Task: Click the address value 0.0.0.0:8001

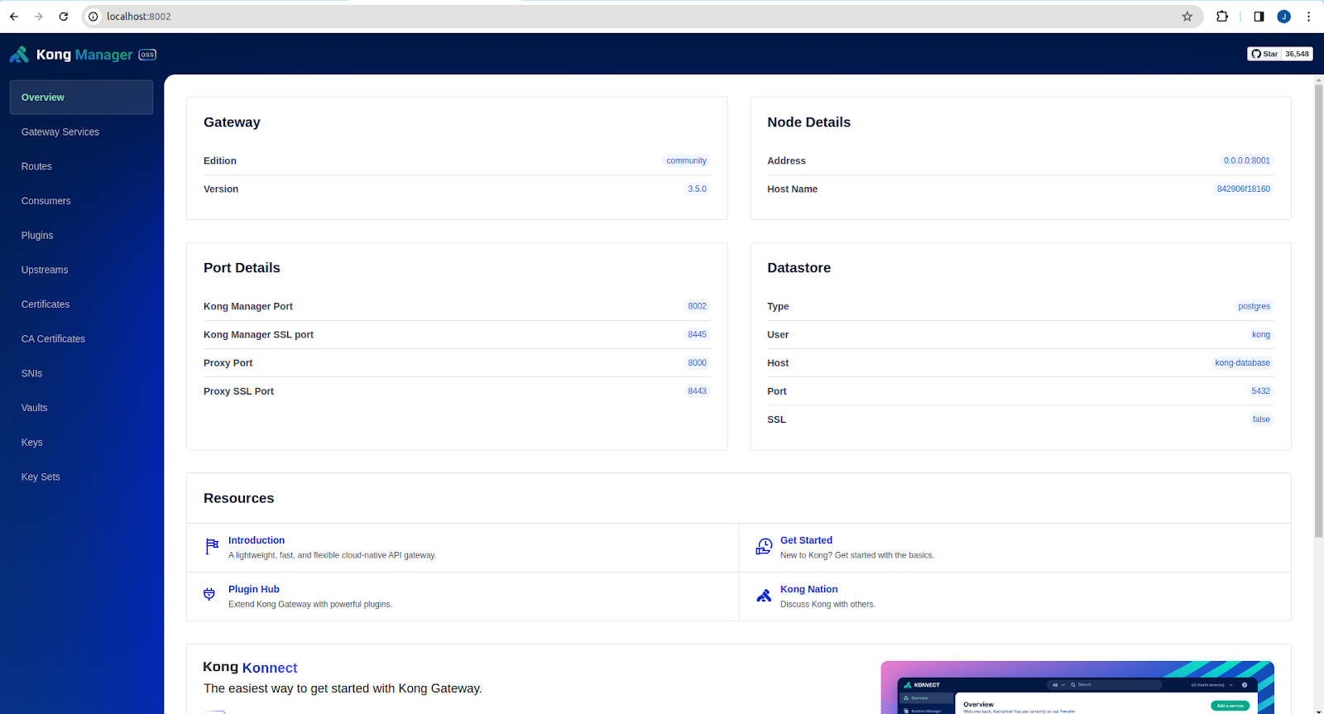Action: click(1247, 161)
